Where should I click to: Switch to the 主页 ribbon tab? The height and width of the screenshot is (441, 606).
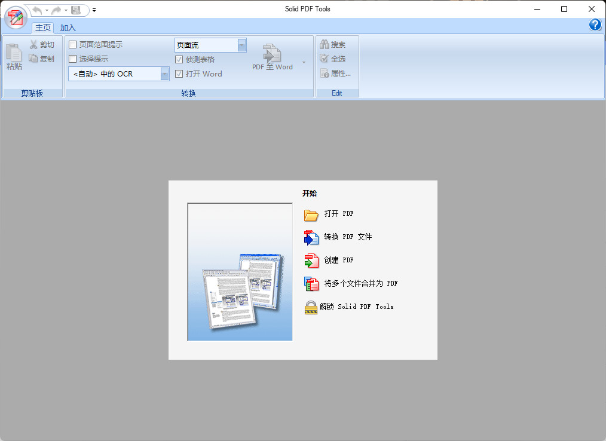pyautogui.click(x=43, y=27)
